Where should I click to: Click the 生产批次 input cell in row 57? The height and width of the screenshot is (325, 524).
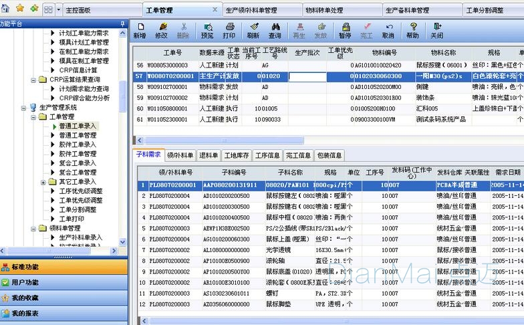(x=307, y=76)
